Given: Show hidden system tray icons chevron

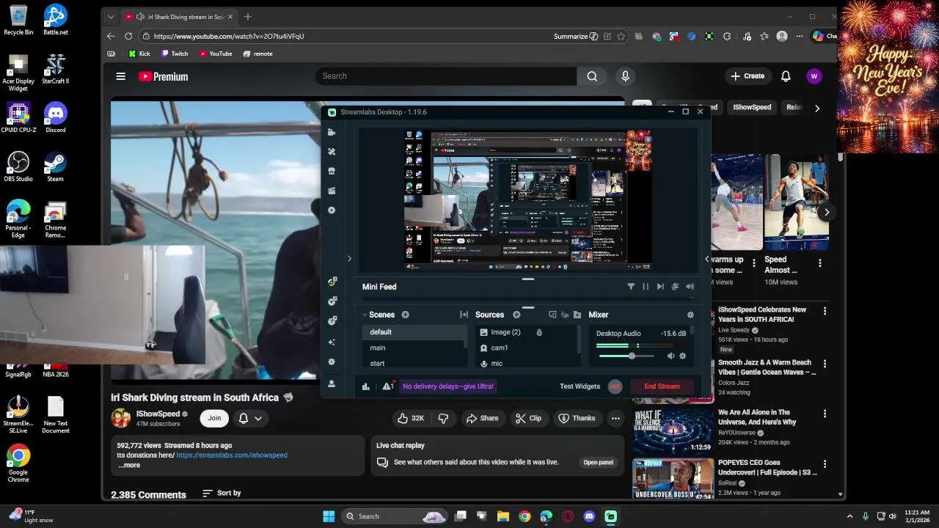Looking at the screenshot, I should [850, 516].
